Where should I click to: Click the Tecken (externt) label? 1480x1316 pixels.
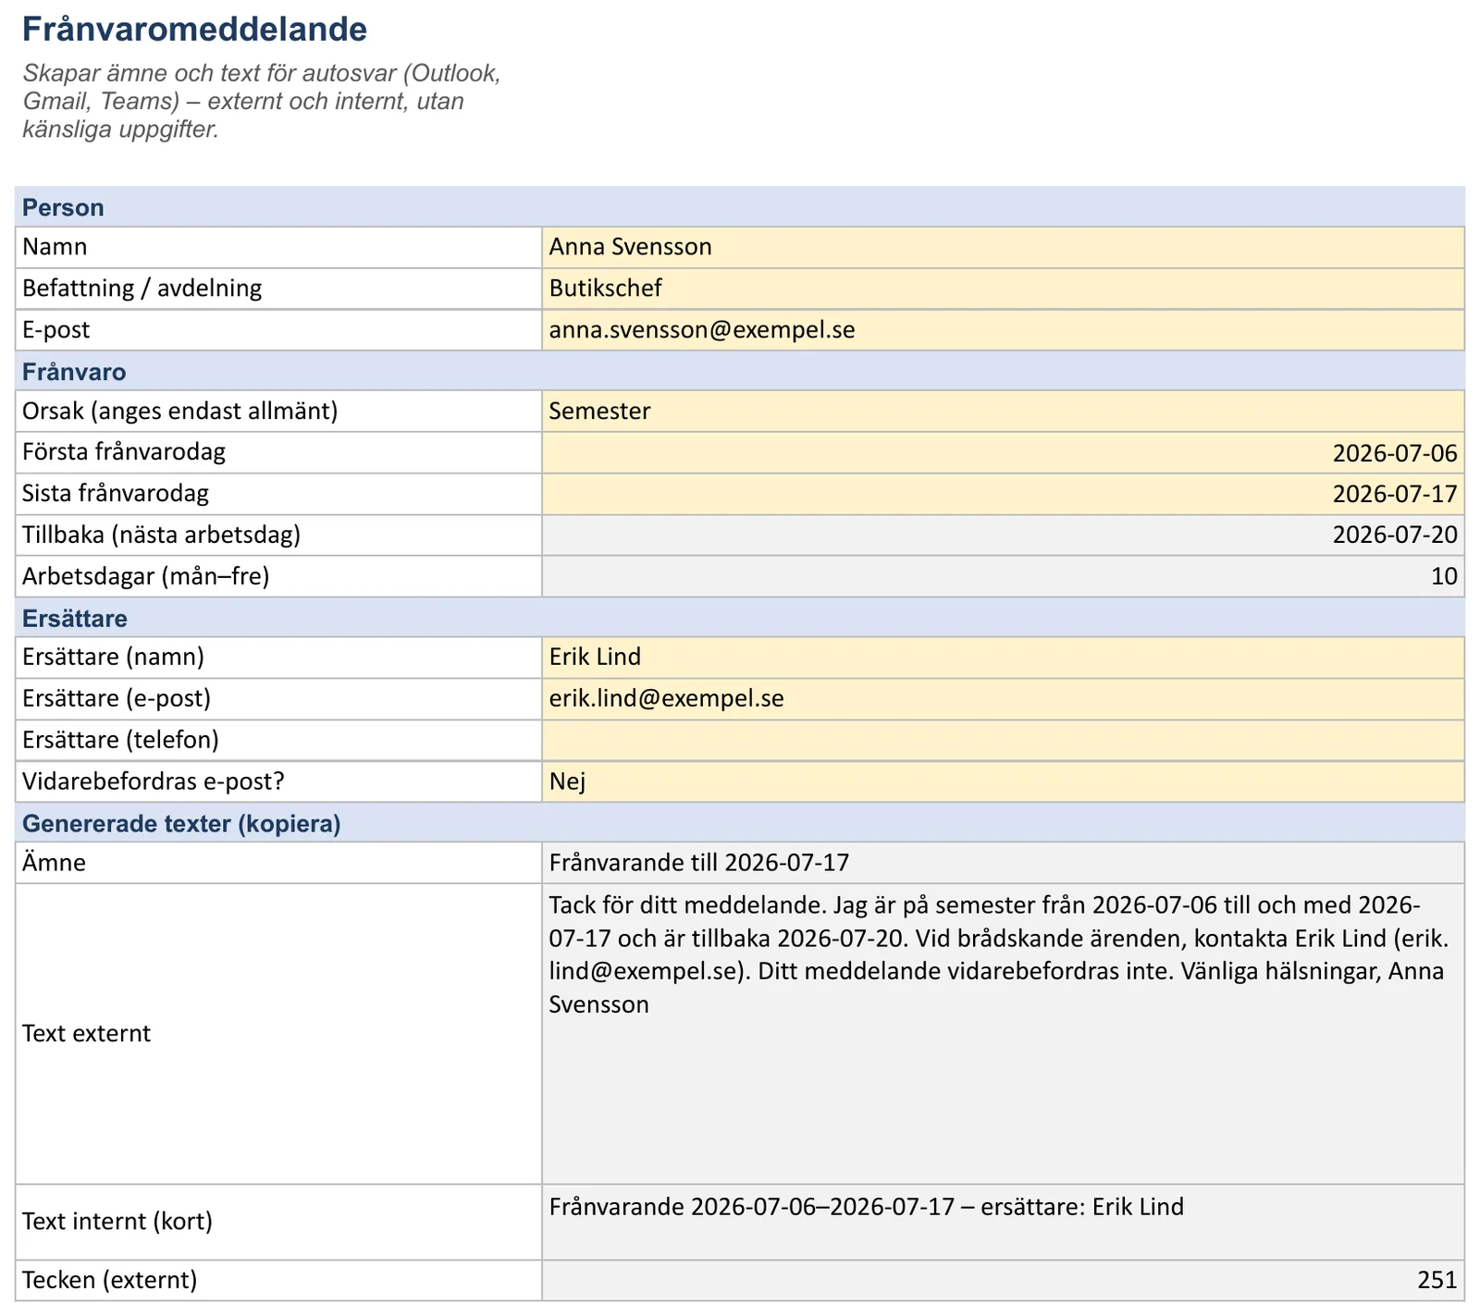click(x=110, y=1281)
